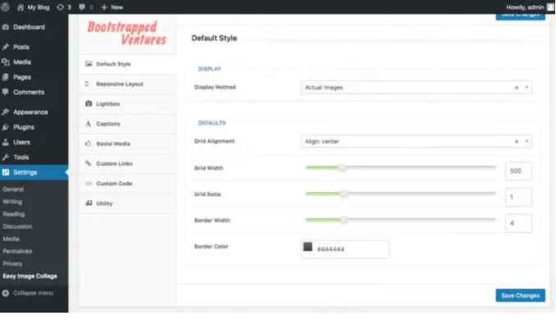Open the Permalinks settings link
This screenshot has width=556, height=320.
(x=17, y=251)
